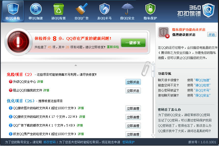Open the 杀QQ木马 horse shield icon

tap(104, 9)
